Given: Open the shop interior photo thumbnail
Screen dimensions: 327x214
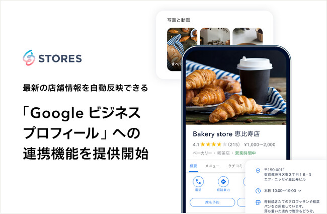Looking at the screenshot, I should pos(215,37).
